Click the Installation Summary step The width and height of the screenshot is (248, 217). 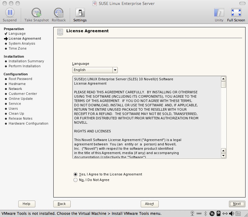point(26,61)
